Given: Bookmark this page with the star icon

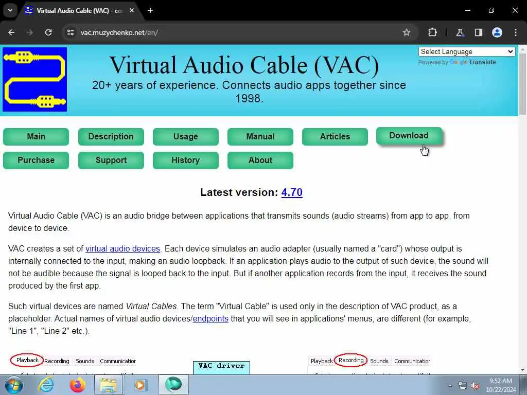Looking at the screenshot, I should click(x=407, y=32).
